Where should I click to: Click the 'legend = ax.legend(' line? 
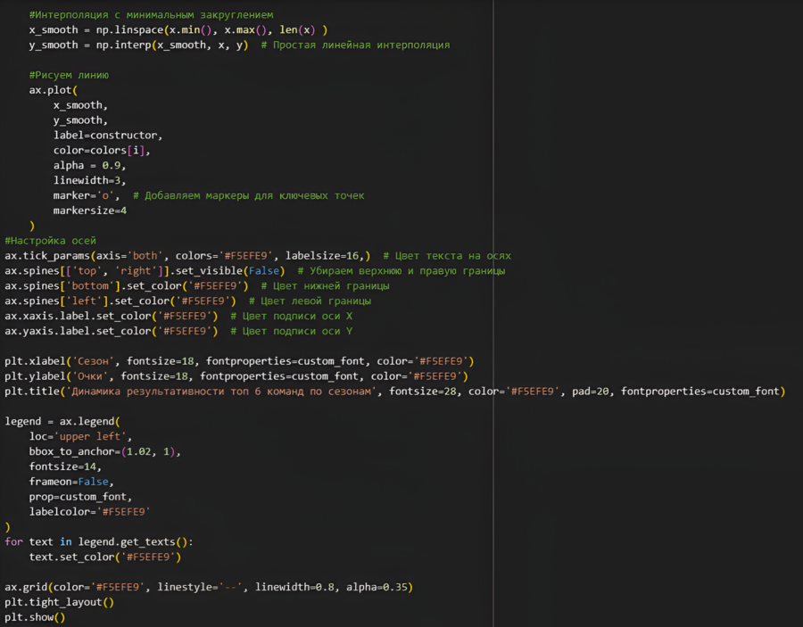tap(62, 421)
